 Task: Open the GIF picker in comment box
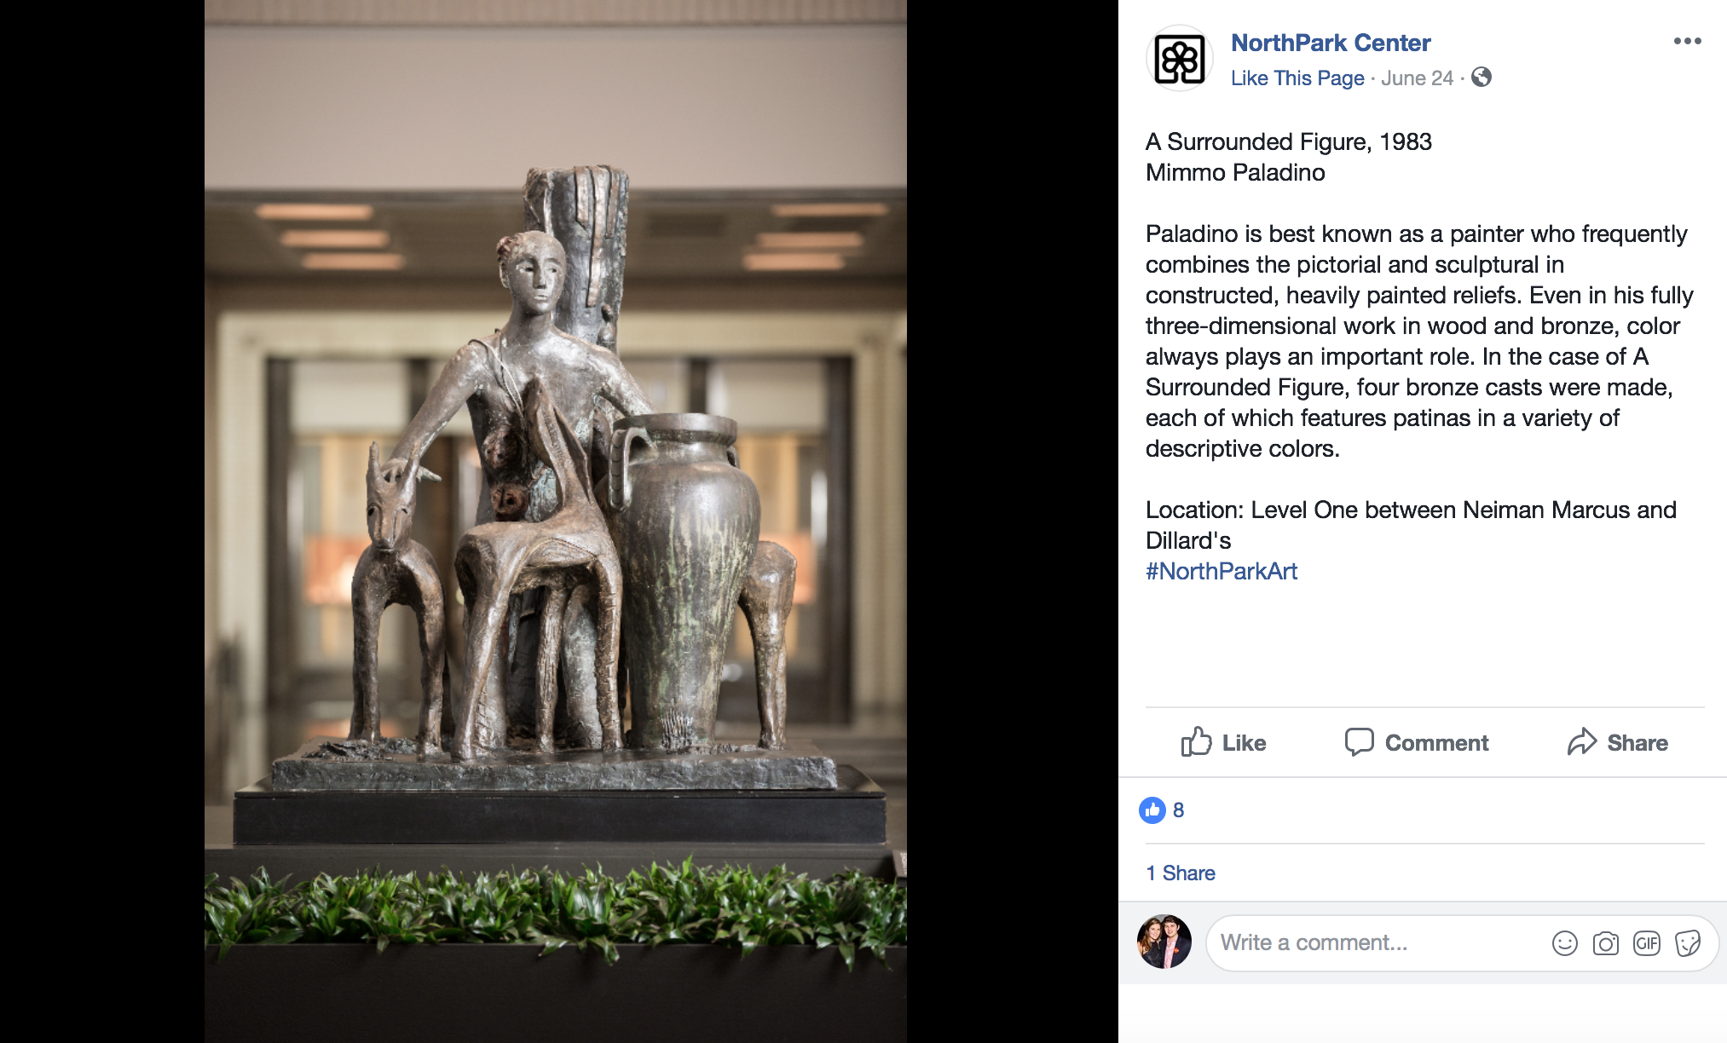coord(1646,943)
